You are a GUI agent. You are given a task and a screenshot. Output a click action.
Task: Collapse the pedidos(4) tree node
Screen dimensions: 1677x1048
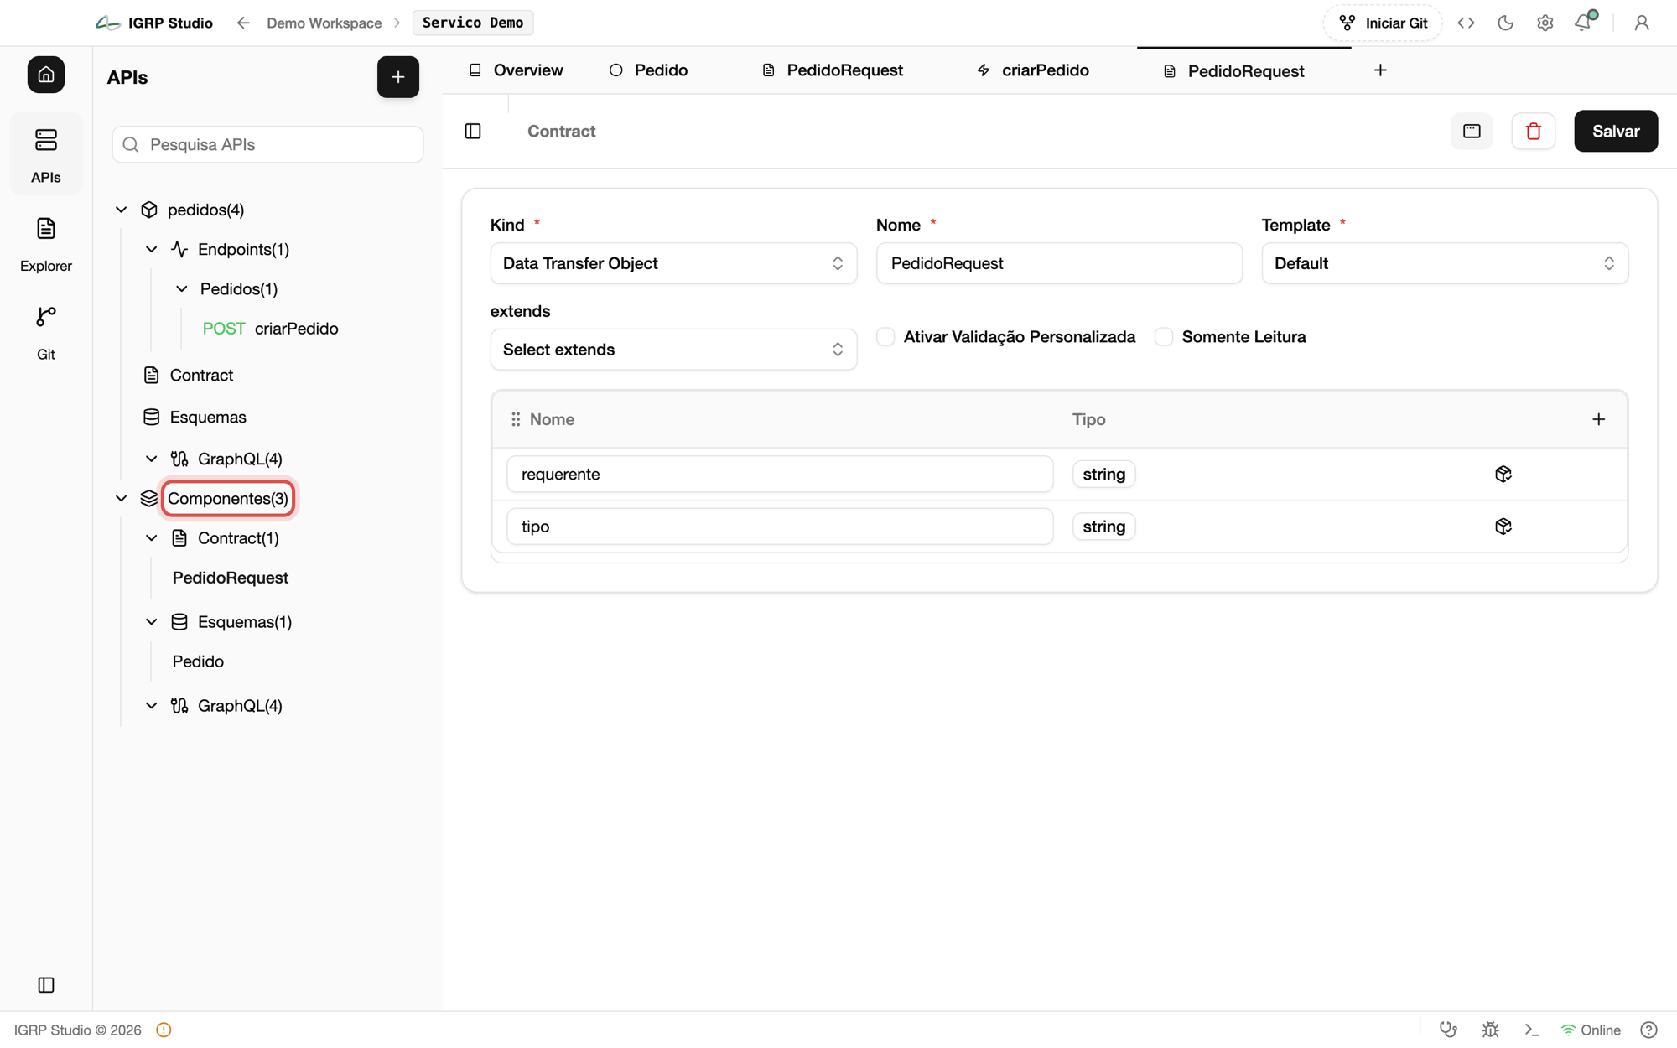[x=122, y=210]
